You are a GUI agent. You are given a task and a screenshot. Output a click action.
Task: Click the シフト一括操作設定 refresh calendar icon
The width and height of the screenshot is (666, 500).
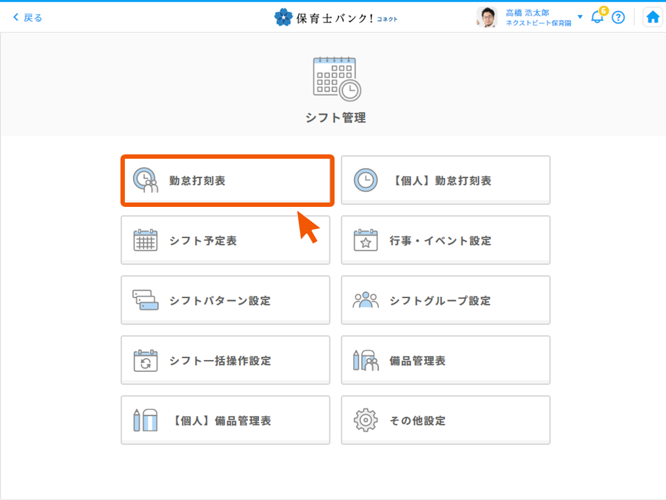[x=145, y=361]
